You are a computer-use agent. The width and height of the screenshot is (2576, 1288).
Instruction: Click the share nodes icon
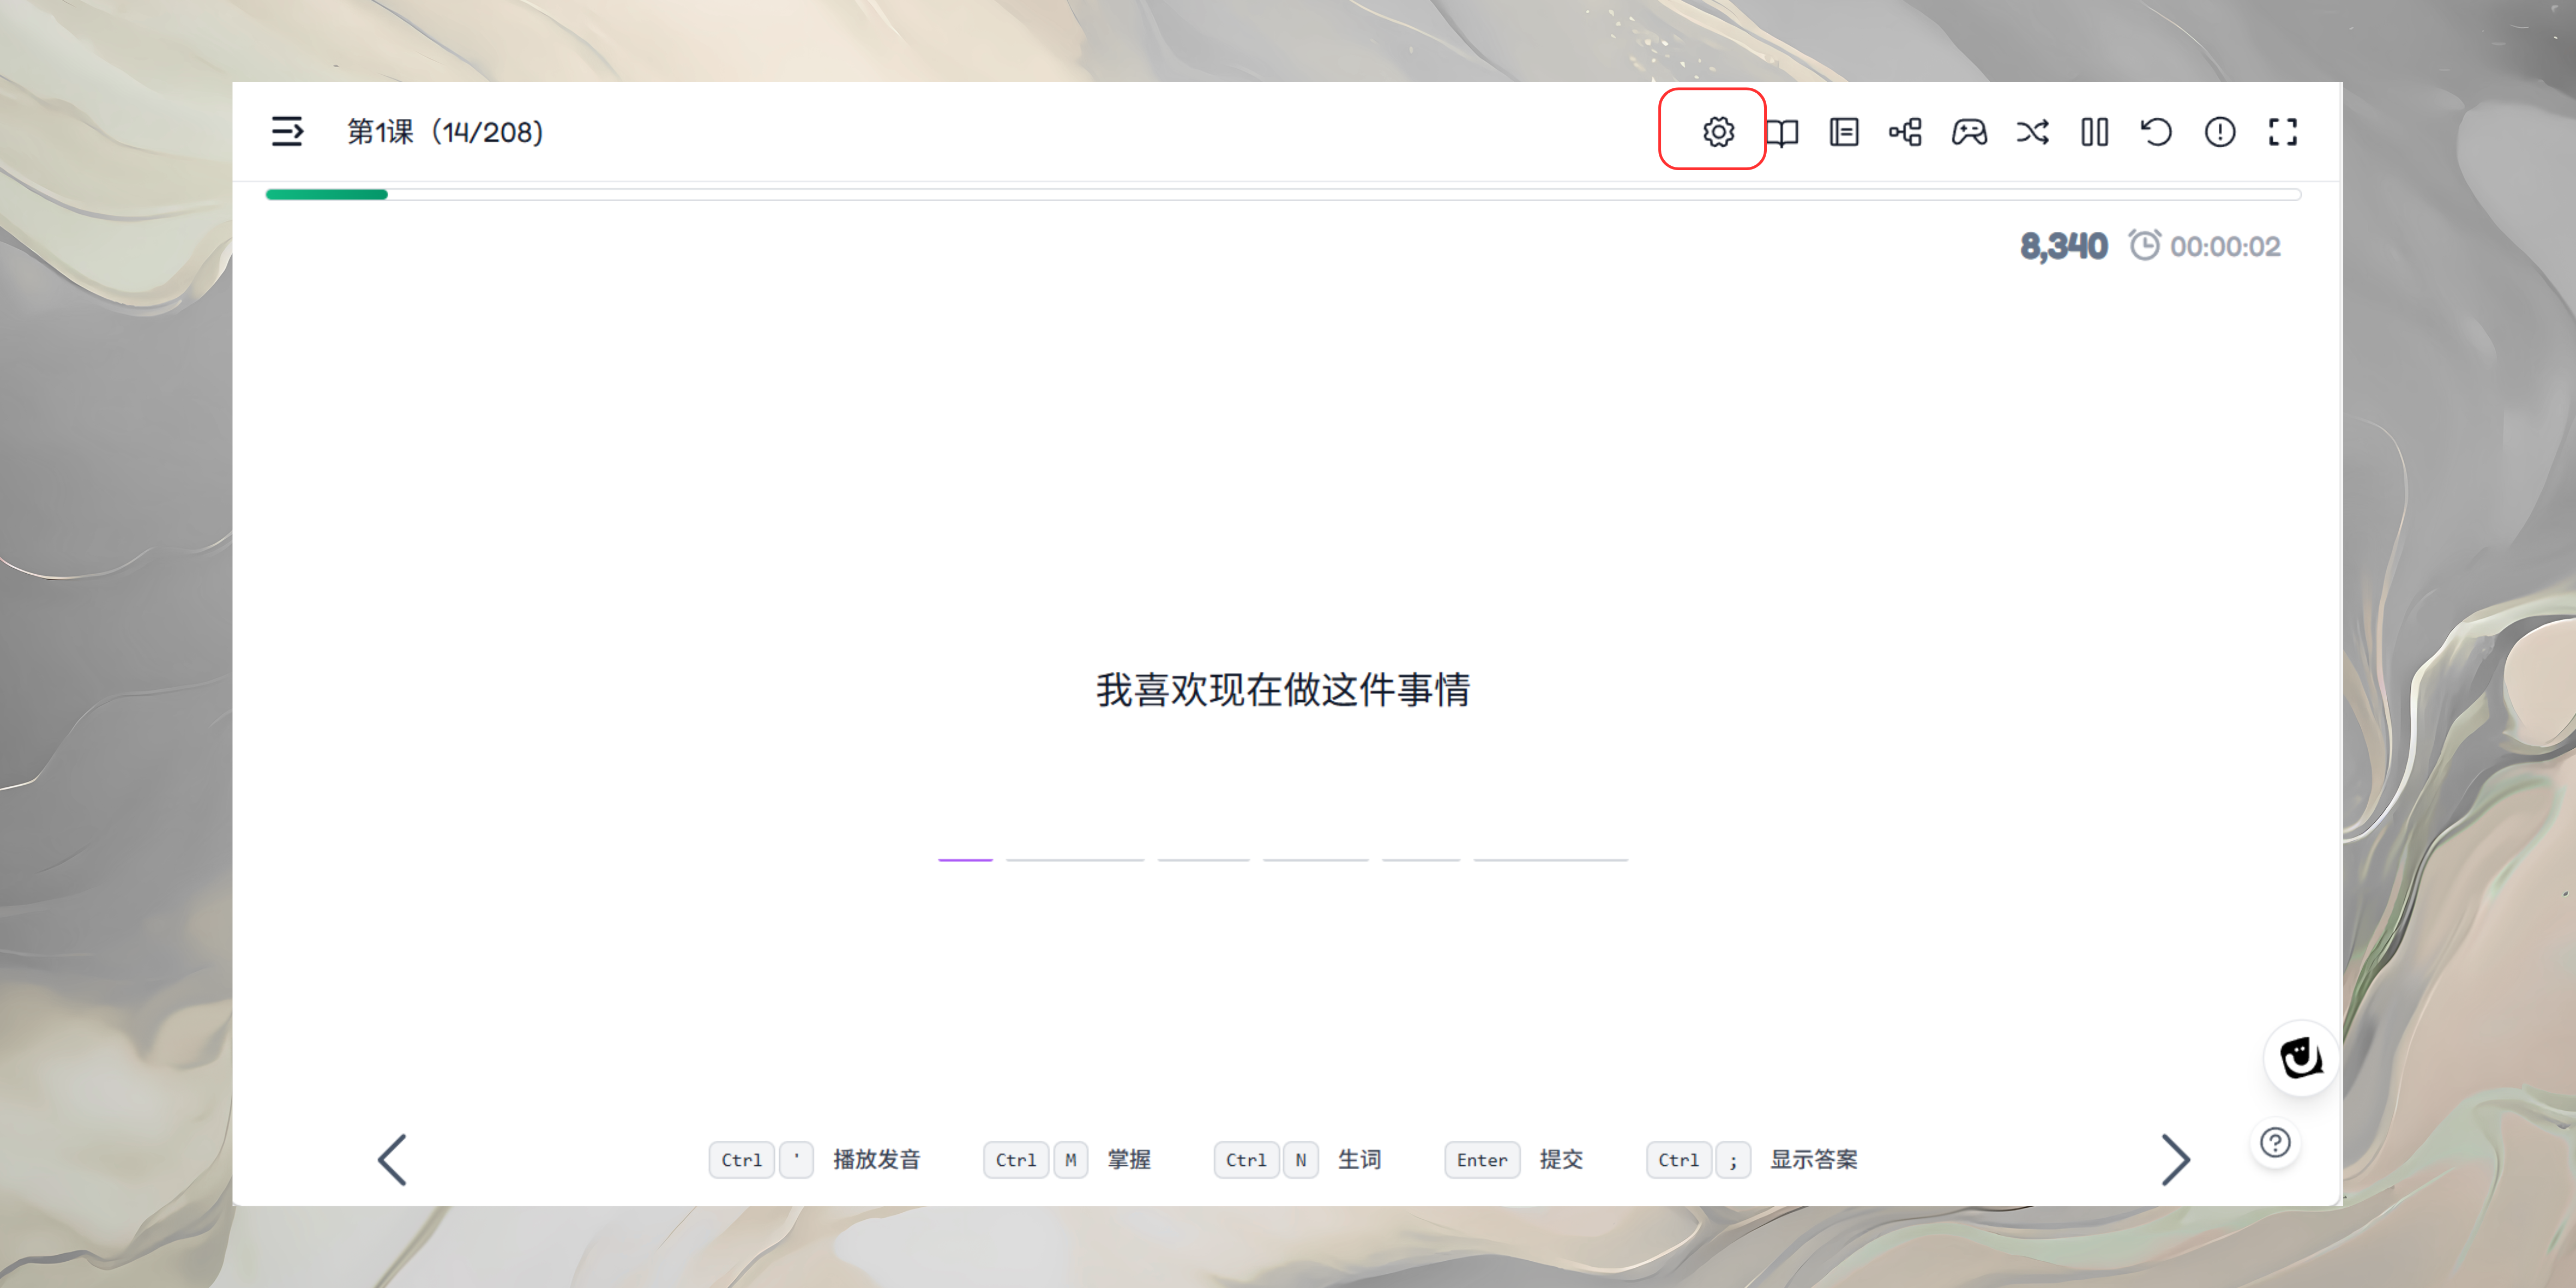point(1905,132)
